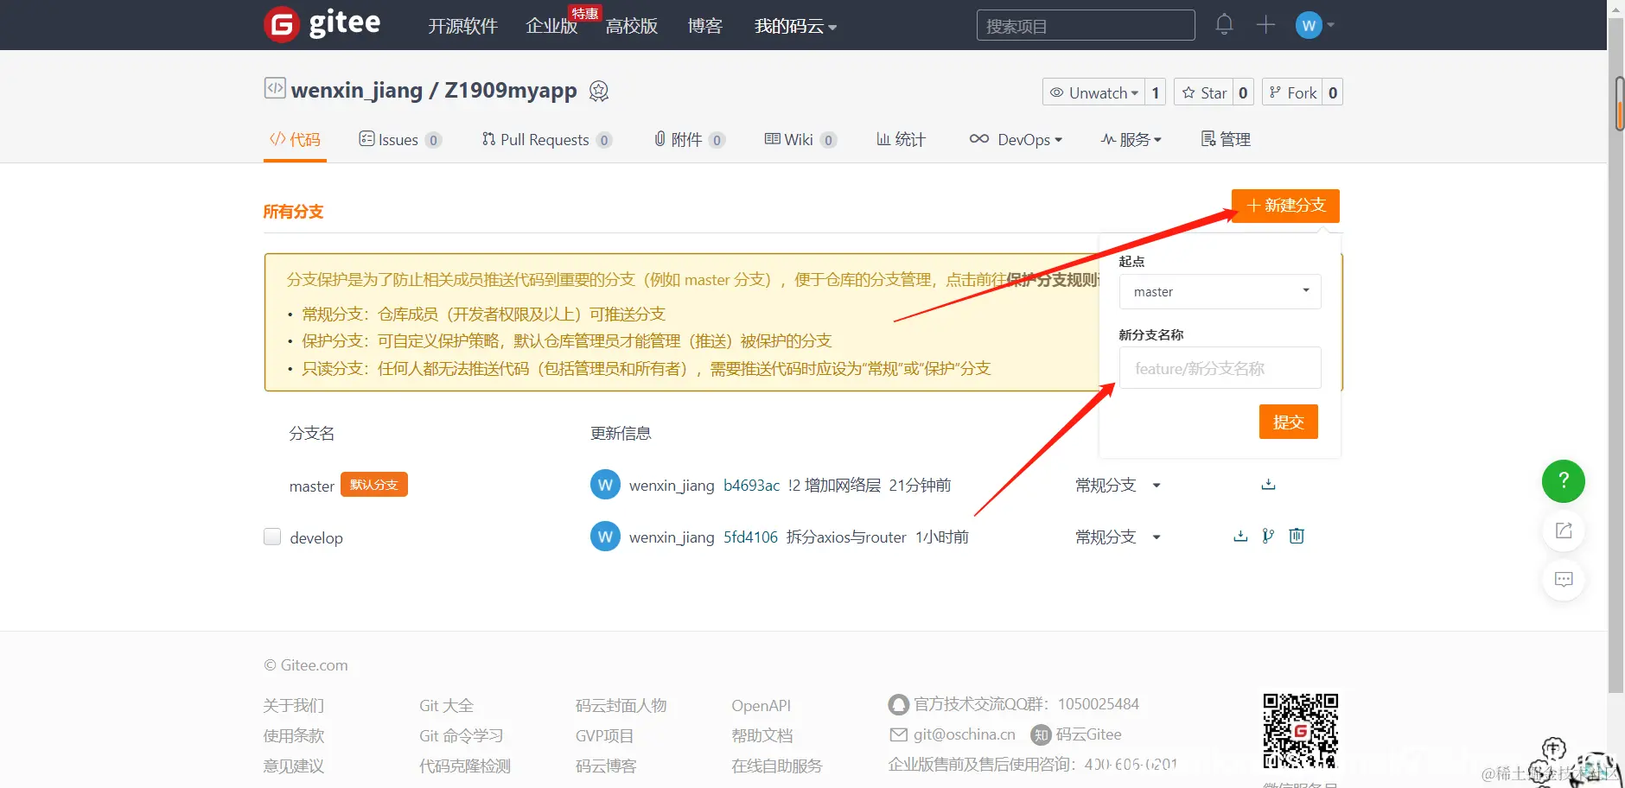
Task: Open 管理 tab
Action: (x=1226, y=139)
